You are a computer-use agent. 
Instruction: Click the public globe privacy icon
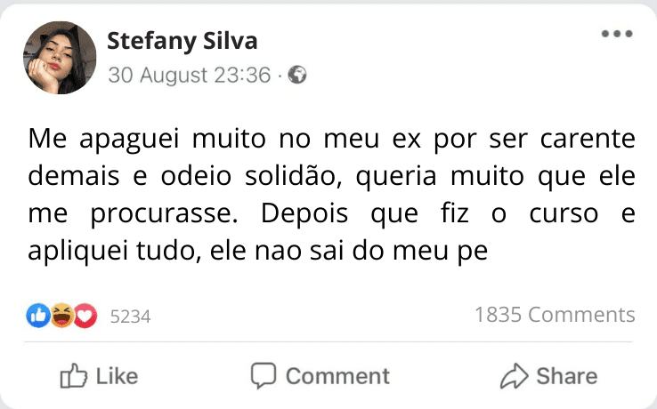297,76
